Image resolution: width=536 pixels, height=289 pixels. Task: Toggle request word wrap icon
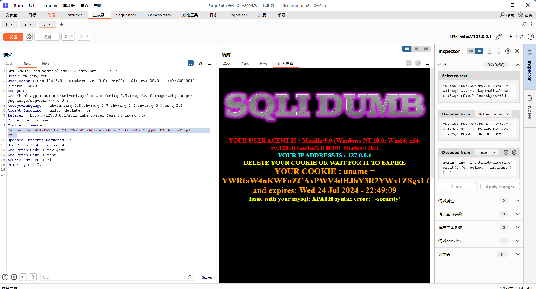coord(191,63)
